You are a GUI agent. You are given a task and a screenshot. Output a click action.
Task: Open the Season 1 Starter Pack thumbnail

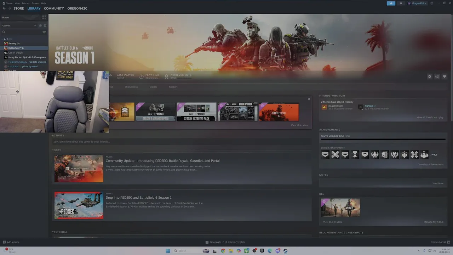(197, 112)
